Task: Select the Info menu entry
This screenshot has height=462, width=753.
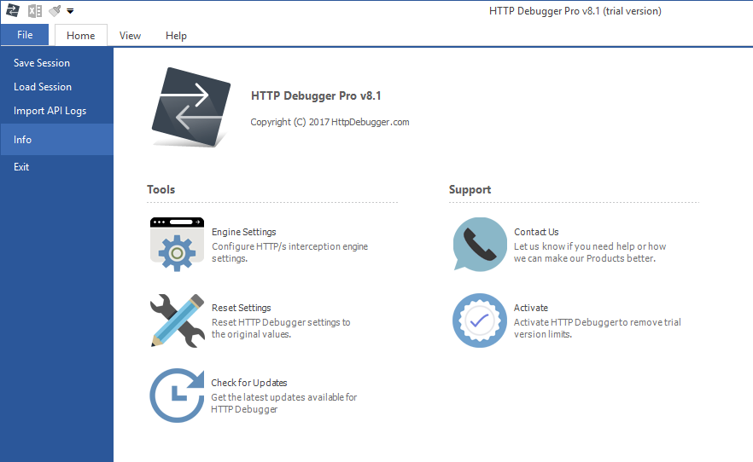Action: click(x=56, y=140)
